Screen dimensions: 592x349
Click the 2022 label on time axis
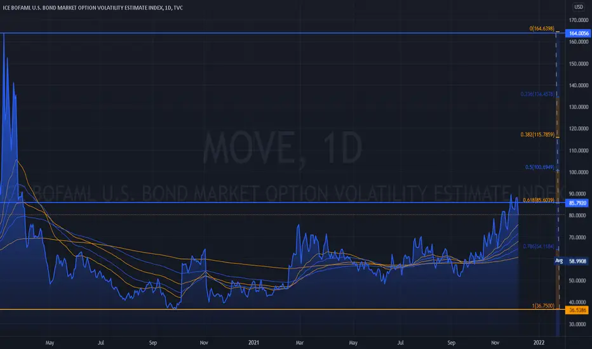click(539, 343)
